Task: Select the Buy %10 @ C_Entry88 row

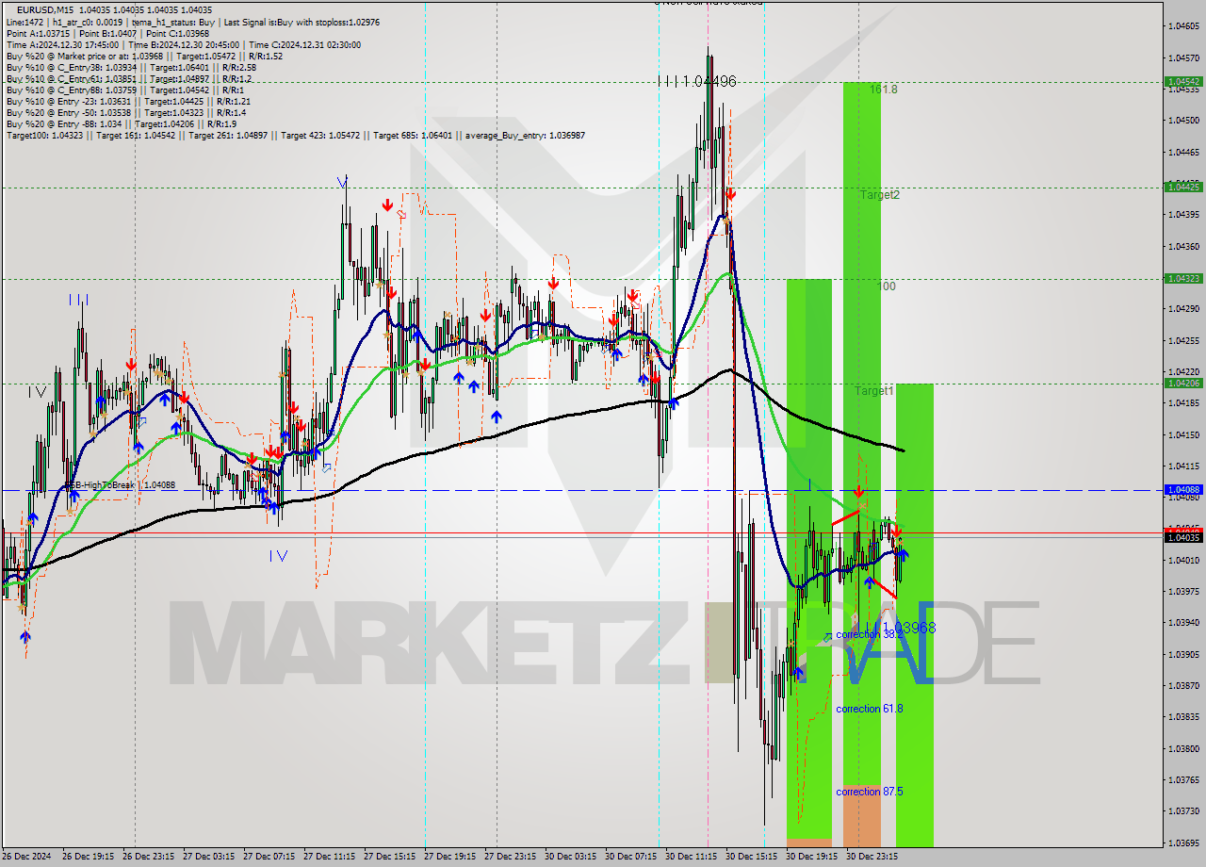Action: click(126, 90)
